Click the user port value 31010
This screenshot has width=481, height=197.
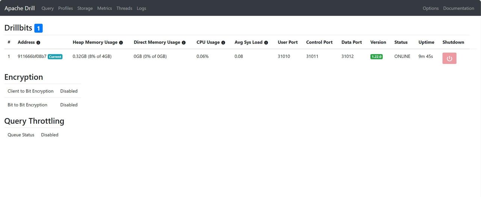(284, 56)
